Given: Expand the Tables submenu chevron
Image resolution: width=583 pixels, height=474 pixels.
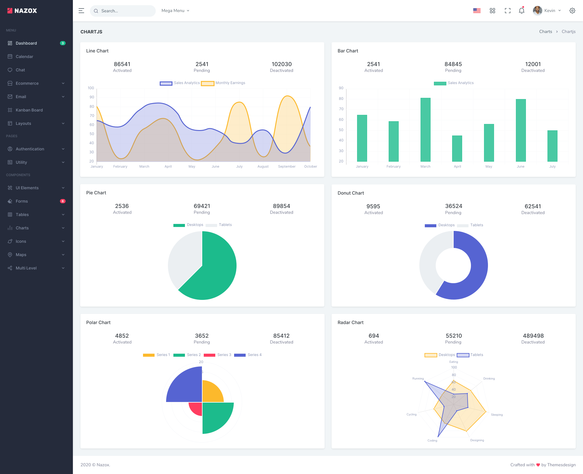Looking at the screenshot, I should click(x=63, y=215).
